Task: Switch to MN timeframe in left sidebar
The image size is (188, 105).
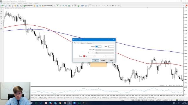Action: (x=1, y=28)
